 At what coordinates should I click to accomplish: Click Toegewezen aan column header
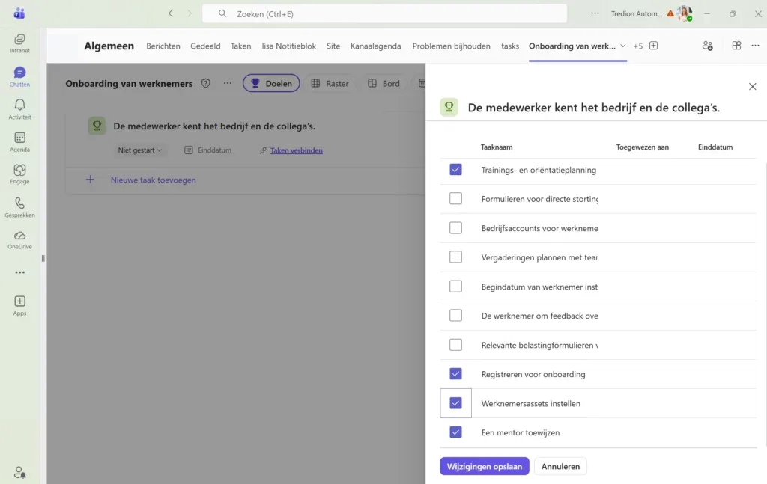(642, 147)
